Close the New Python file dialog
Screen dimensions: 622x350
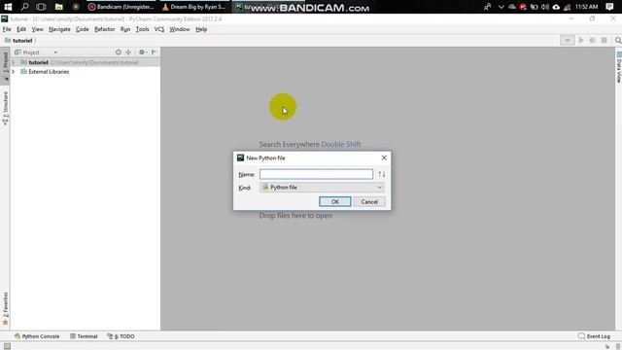click(x=384, y=157)
